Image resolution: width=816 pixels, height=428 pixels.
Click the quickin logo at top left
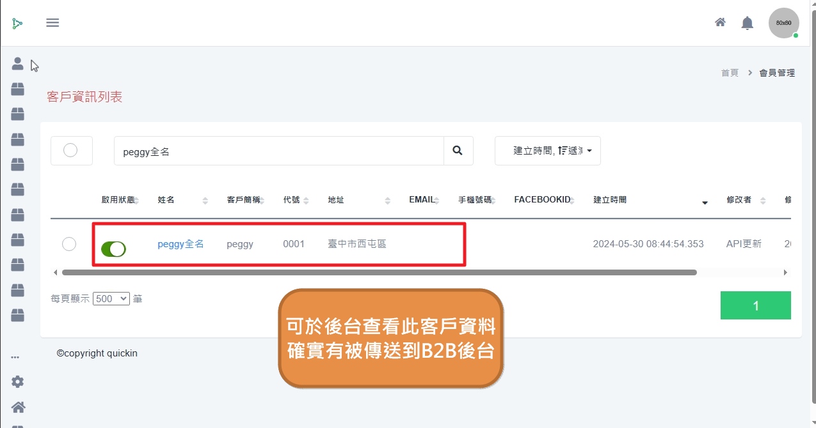coord(17,24)
